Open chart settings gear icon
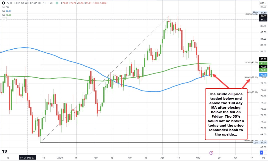Image resolution: width=268 pixels, height=161 pixels. pyautogui.click(x=263, y=158)
